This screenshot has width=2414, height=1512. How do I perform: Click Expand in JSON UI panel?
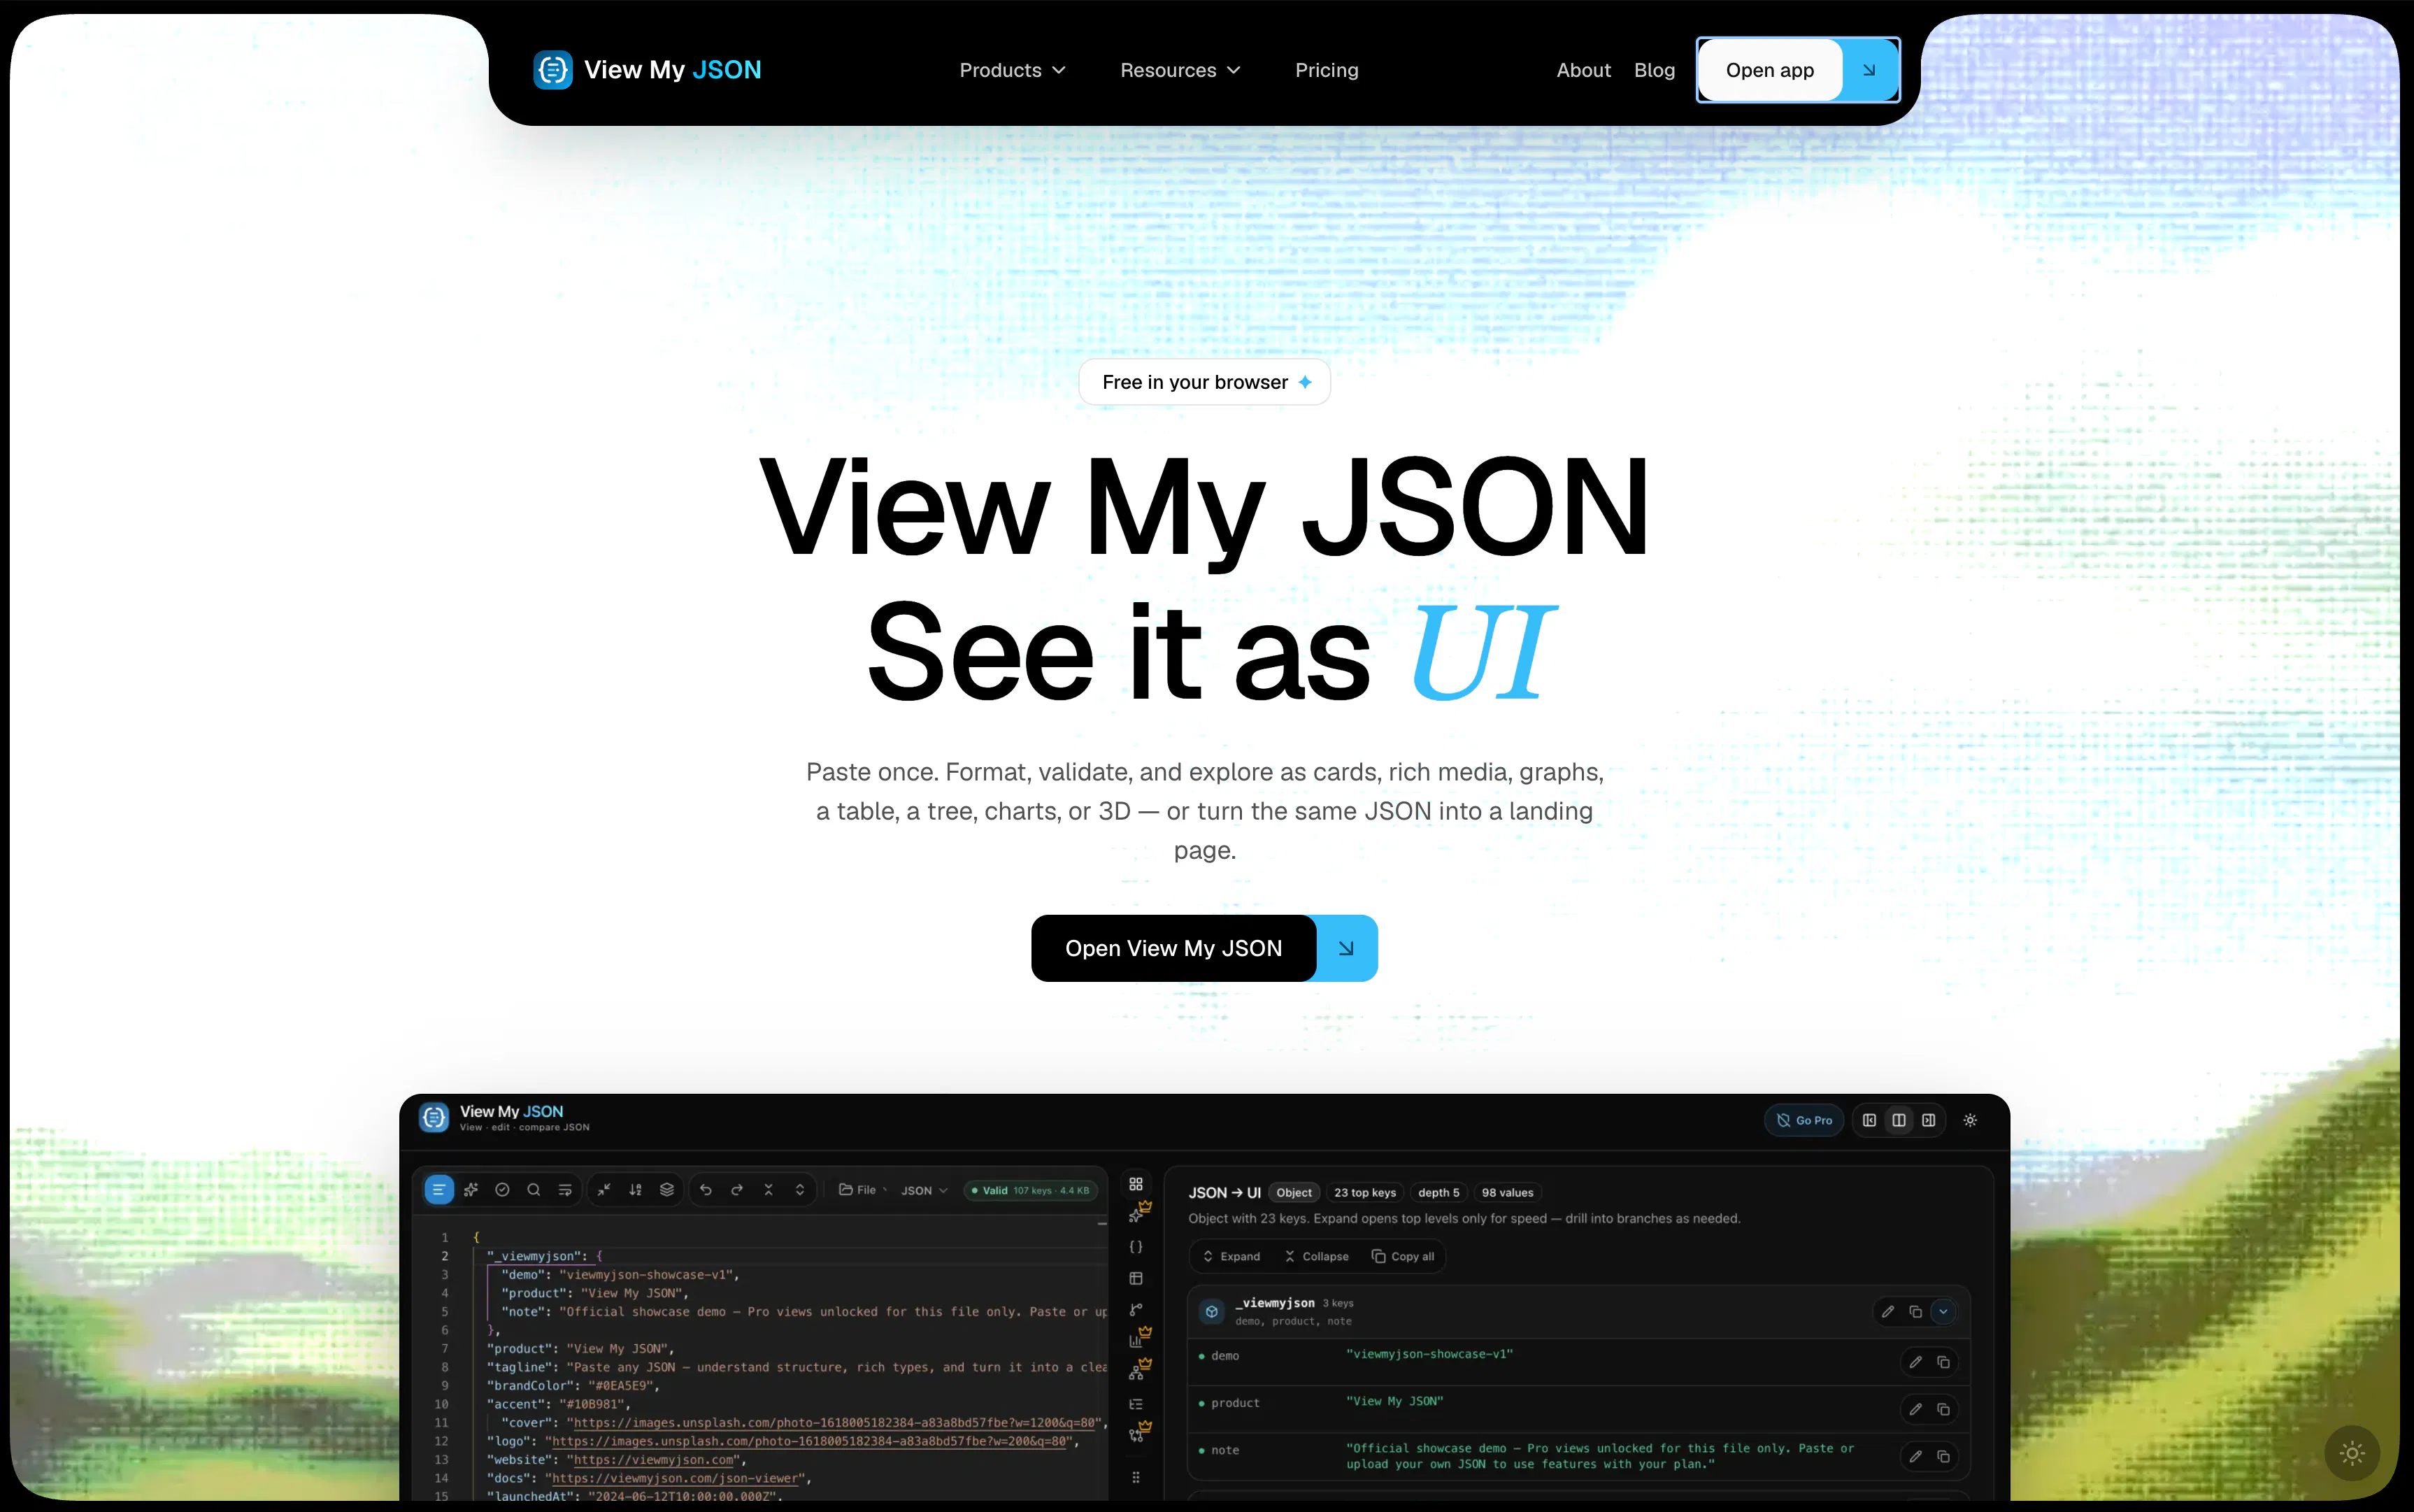pos(1231,1256)
